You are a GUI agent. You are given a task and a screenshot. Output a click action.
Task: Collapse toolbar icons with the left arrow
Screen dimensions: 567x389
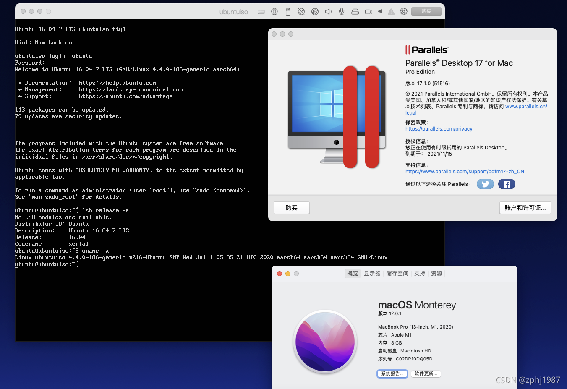point(380,11)
